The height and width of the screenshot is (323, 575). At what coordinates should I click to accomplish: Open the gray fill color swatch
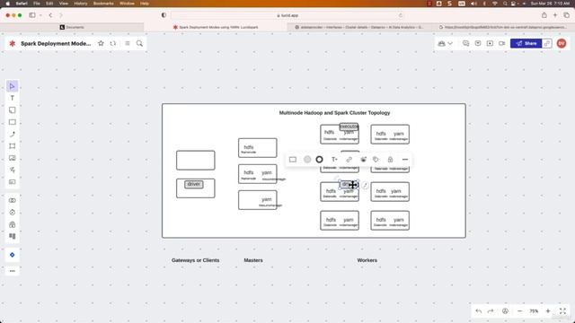tap(307, 160)
